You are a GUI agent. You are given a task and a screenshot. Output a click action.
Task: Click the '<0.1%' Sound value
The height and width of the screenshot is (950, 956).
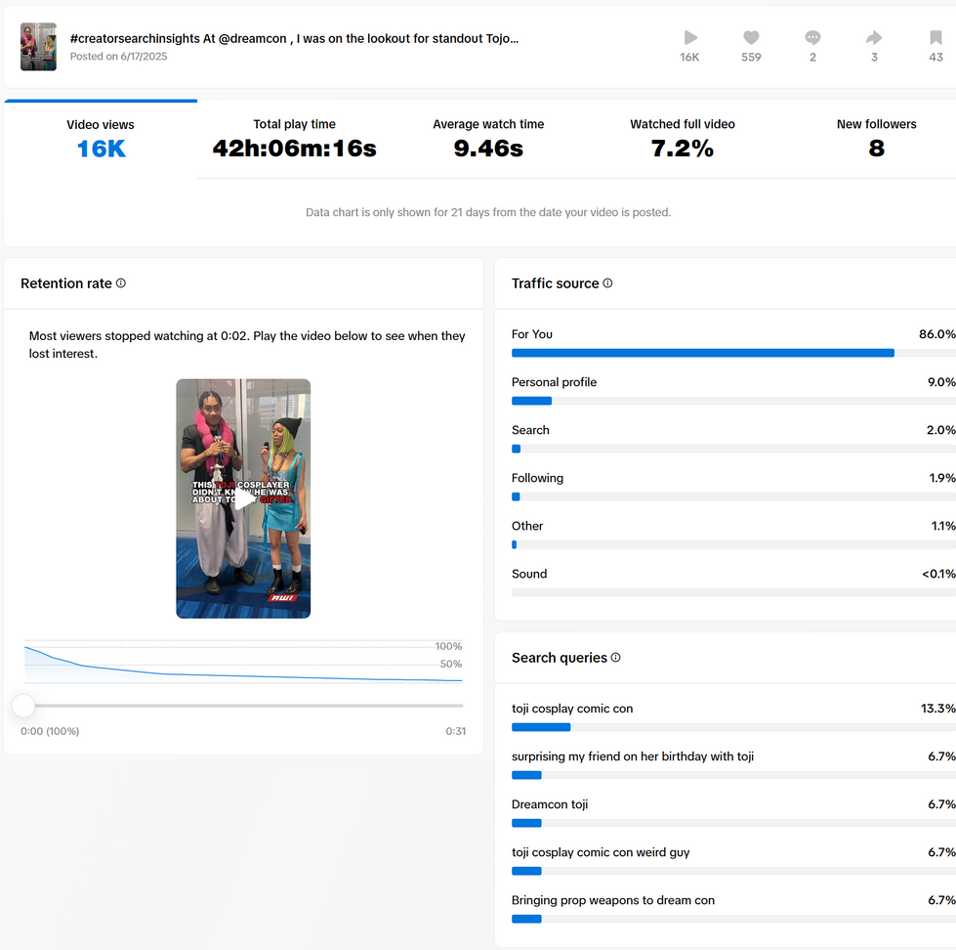tap(938, 574)
